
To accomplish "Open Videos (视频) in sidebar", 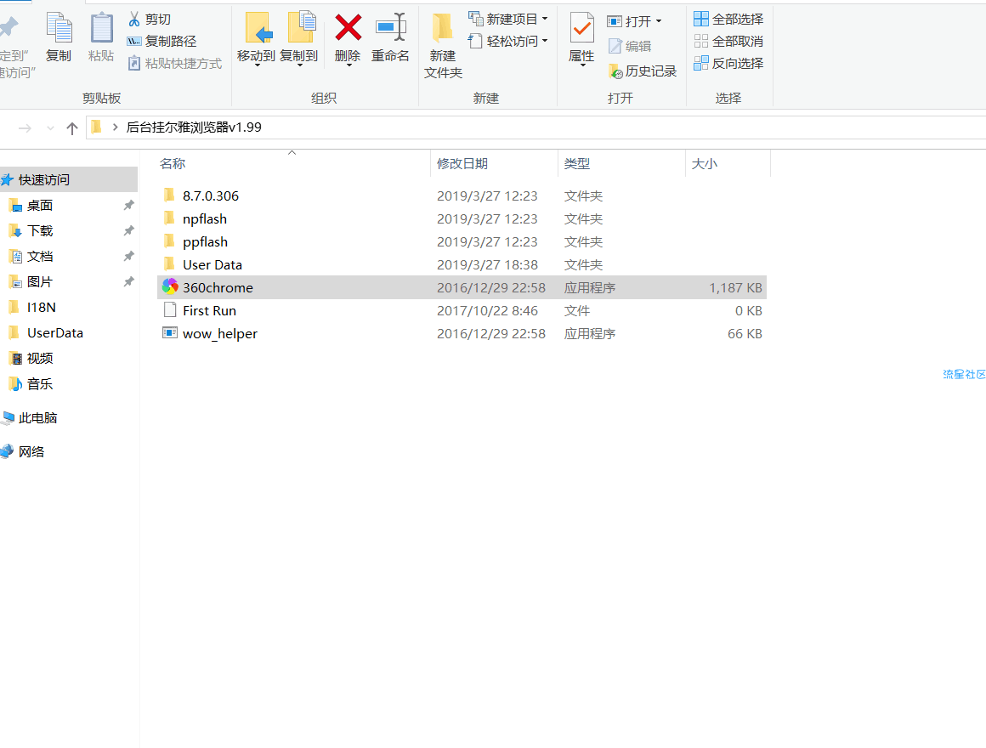I will click(x=40, y=359).
